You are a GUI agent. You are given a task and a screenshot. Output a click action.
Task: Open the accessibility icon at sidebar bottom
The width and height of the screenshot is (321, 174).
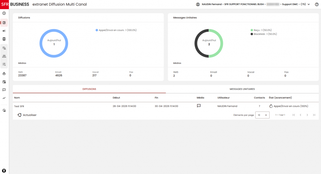click(4, 171)
